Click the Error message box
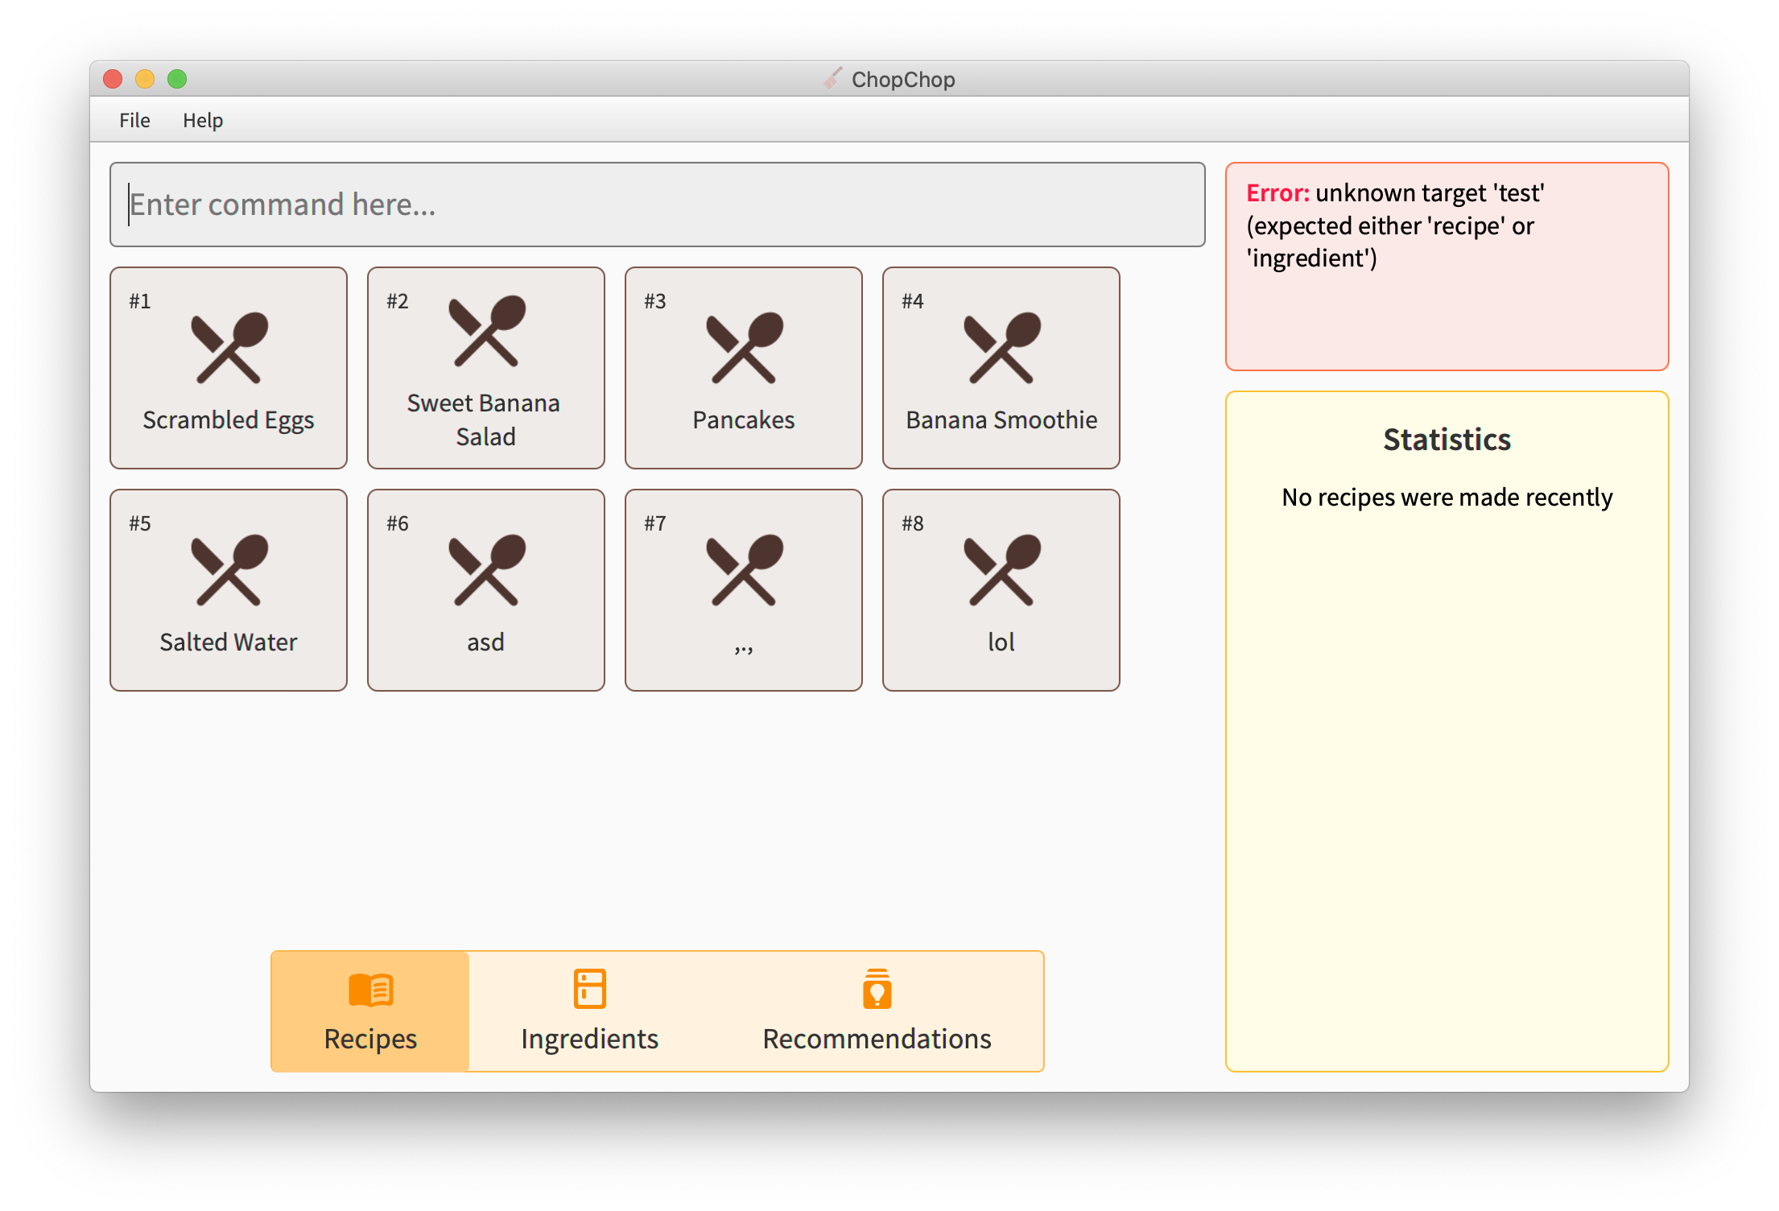This screenshot has width=1779, height=1211. click(1447, 267)
